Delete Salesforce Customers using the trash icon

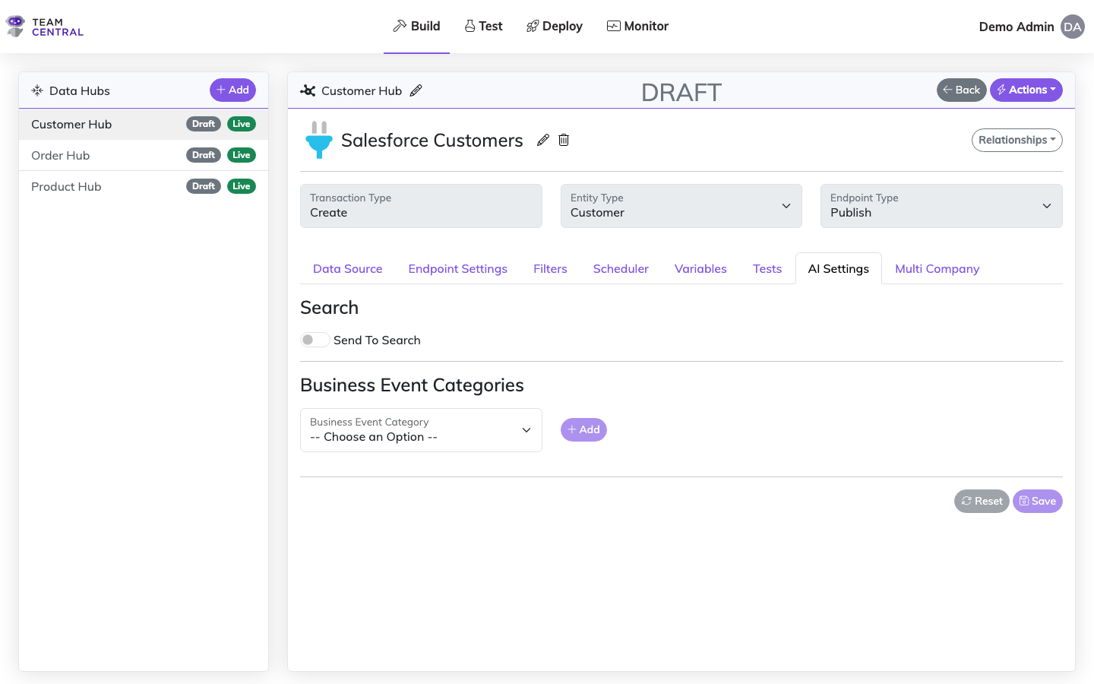pyautogui.click(x=563, y=140)
